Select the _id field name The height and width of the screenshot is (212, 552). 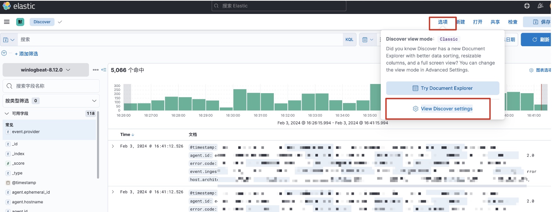(x=15, y=144)
